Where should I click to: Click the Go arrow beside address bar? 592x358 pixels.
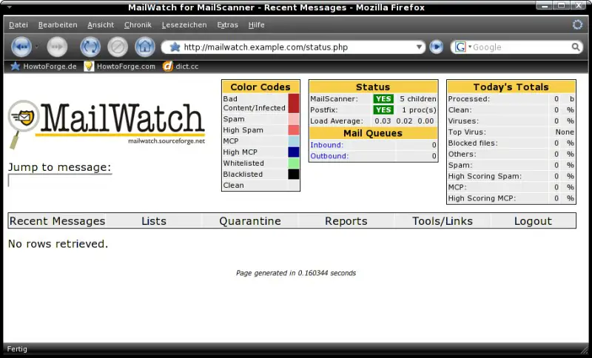click(x=436, y=47)
